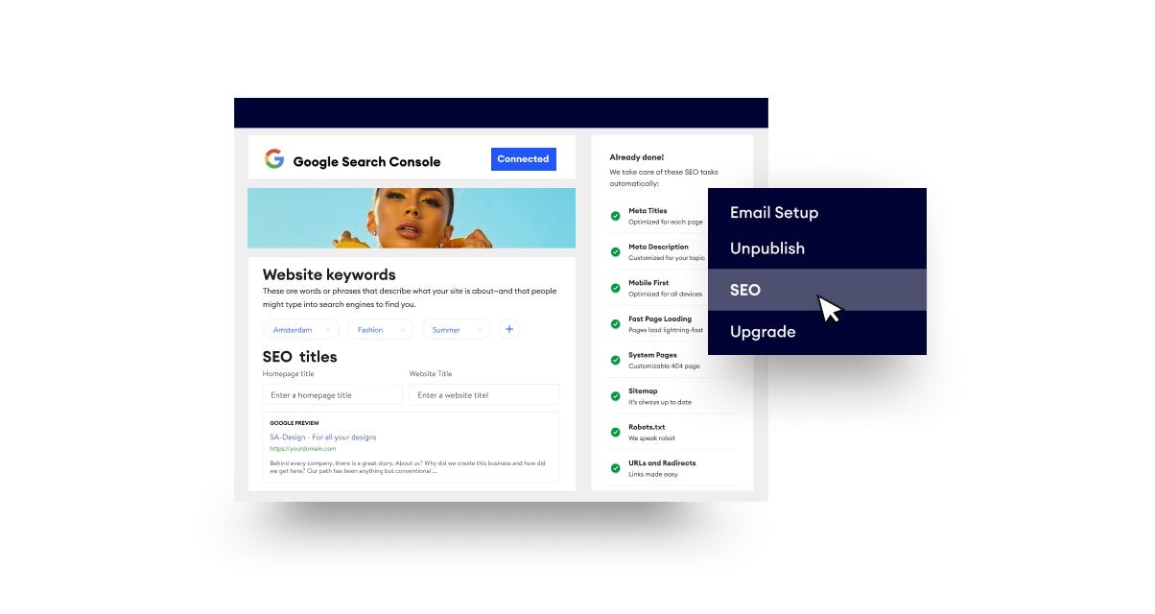Screen dimensions: 1155x614
Task: Click the Robots.txt label text
Action: point(647,427)
